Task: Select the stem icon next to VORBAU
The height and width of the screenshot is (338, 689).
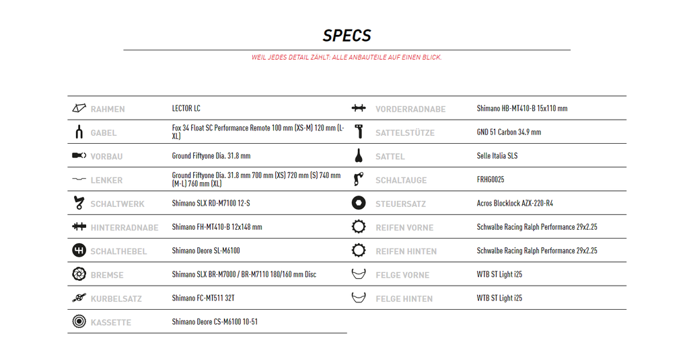Action: (79, 155)
